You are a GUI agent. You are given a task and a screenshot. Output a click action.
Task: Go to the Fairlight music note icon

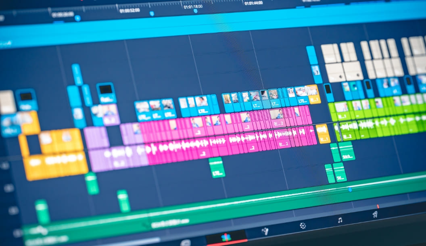(340, 220)
